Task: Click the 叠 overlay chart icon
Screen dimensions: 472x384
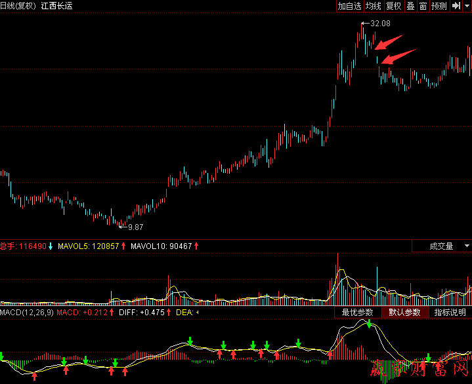Action: [x=410, y=6]
